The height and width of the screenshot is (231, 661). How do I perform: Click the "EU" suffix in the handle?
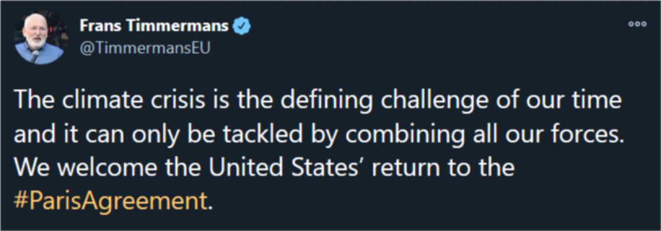[x=202, y=49]
